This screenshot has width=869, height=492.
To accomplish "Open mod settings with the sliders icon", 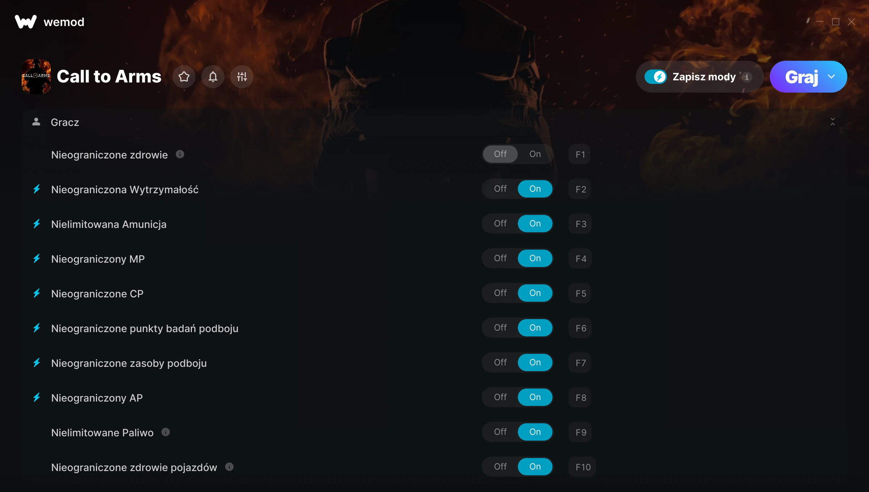I will point(242,77).
